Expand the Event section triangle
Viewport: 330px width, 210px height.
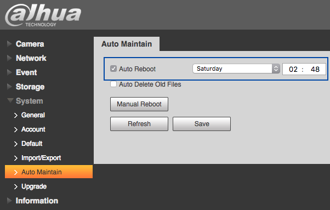[x=9, y=72]
